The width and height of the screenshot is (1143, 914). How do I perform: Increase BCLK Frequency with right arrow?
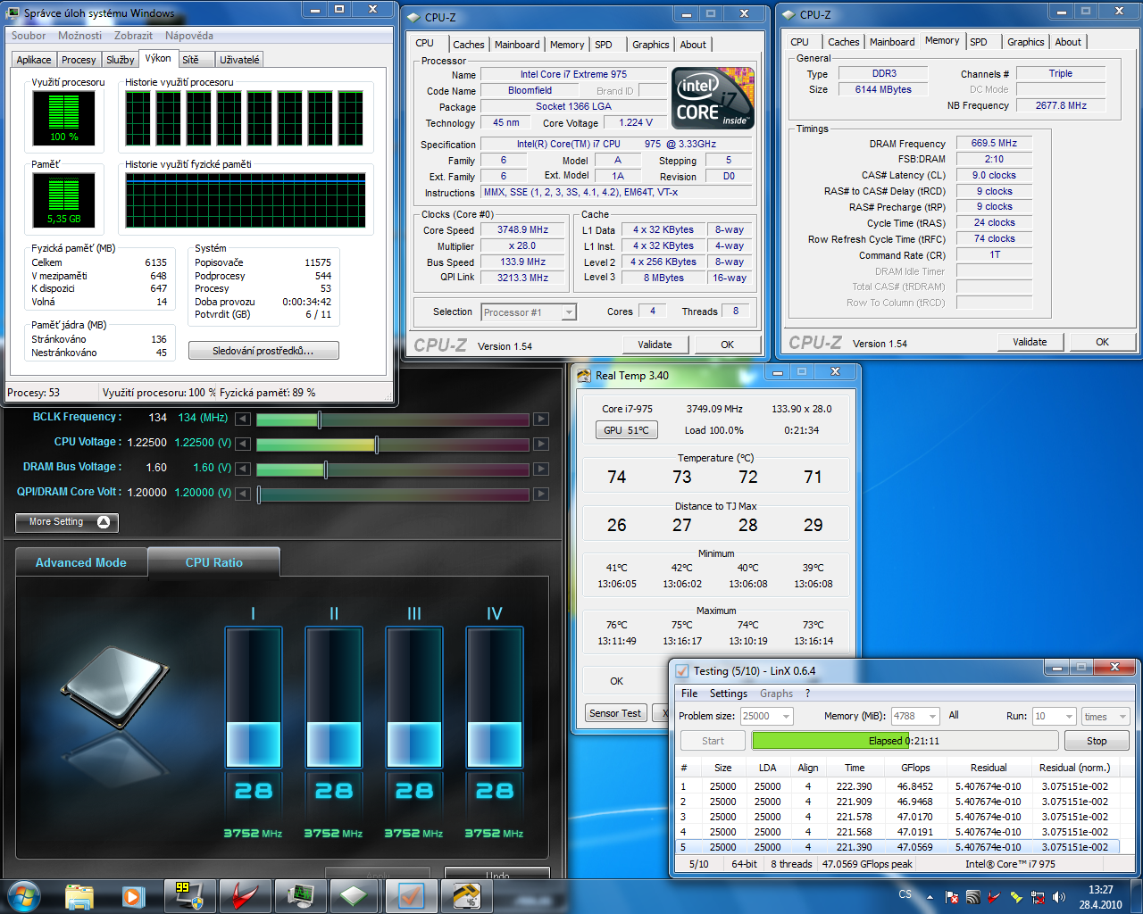pyautogui.click(x=541, y=419)
